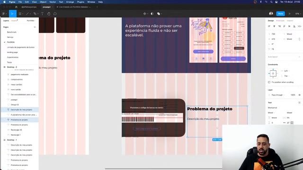Open the Benchmark page
The height and width of the screenshot is (170, 303).
pos(11,32)
